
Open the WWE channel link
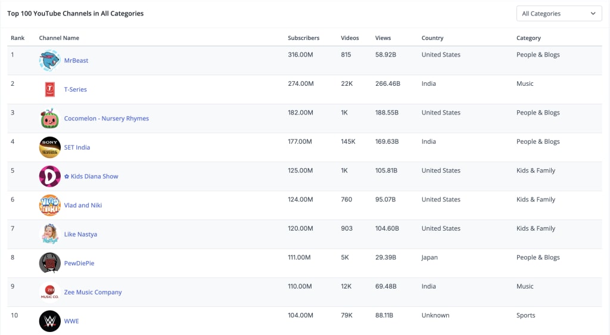coord(71,321)
